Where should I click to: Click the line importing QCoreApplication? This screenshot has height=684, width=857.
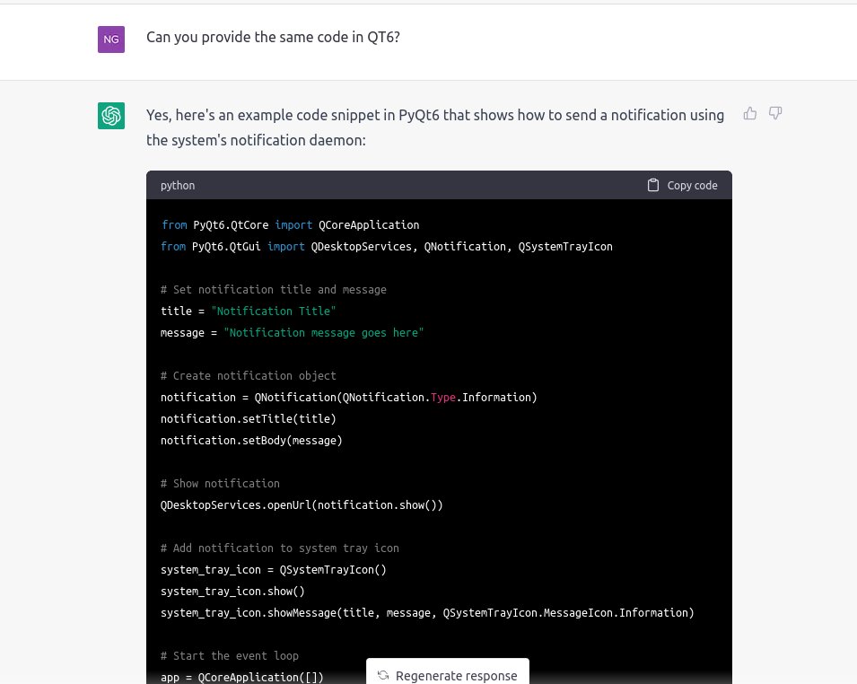[290, 224]
